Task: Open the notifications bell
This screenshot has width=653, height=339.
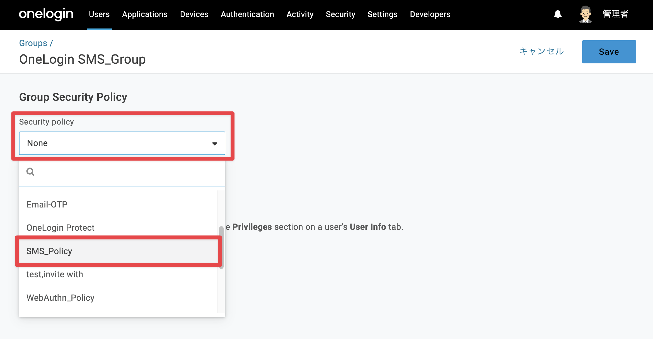Action: click(558, 14)
